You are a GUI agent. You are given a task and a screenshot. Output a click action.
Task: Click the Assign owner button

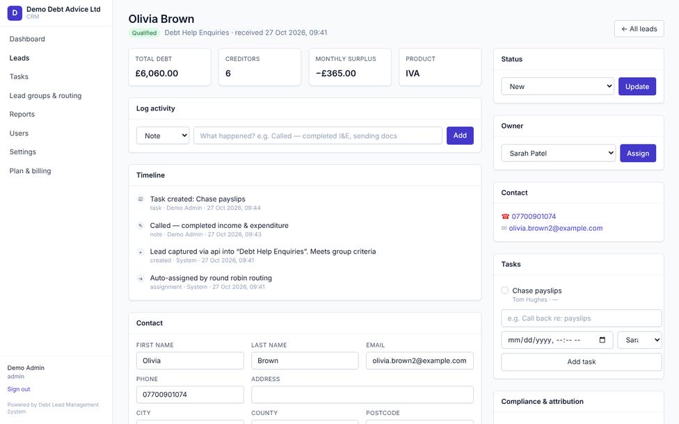[638, 153]
